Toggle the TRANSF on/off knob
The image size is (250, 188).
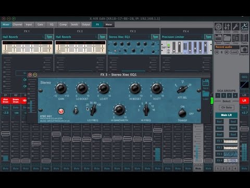coord(182,113)
